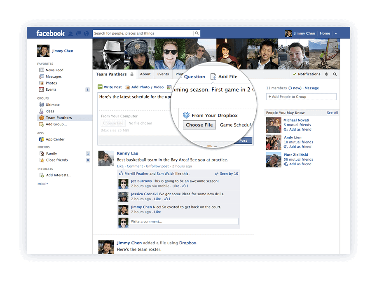This screenshot has height=281, width=377.
Task: Switch to the Events tab
Action: [163, 74]
